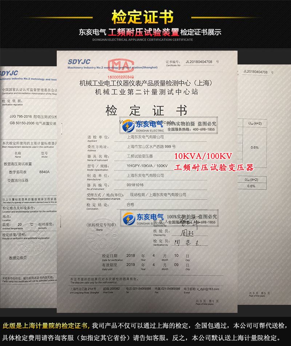Click the 委托方地址 field label
The image size is (291, 346).
[98, 147]
